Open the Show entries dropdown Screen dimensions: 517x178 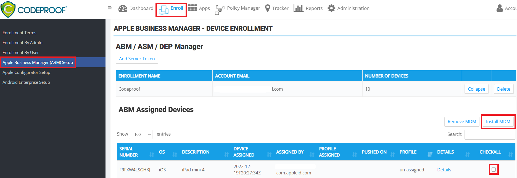[141, 134]
